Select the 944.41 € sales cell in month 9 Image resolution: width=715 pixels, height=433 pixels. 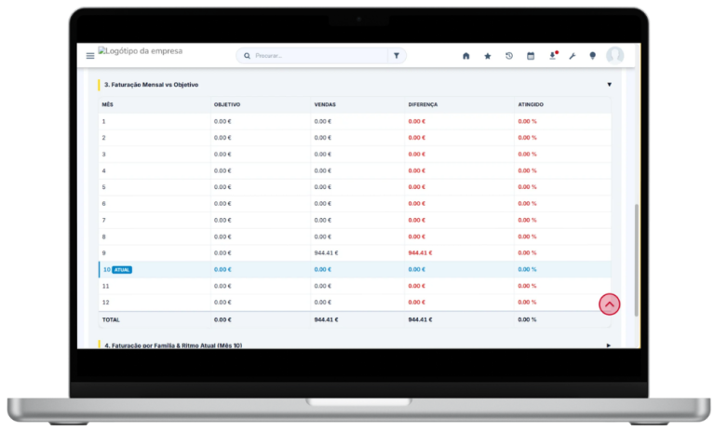tap(326, 252)
